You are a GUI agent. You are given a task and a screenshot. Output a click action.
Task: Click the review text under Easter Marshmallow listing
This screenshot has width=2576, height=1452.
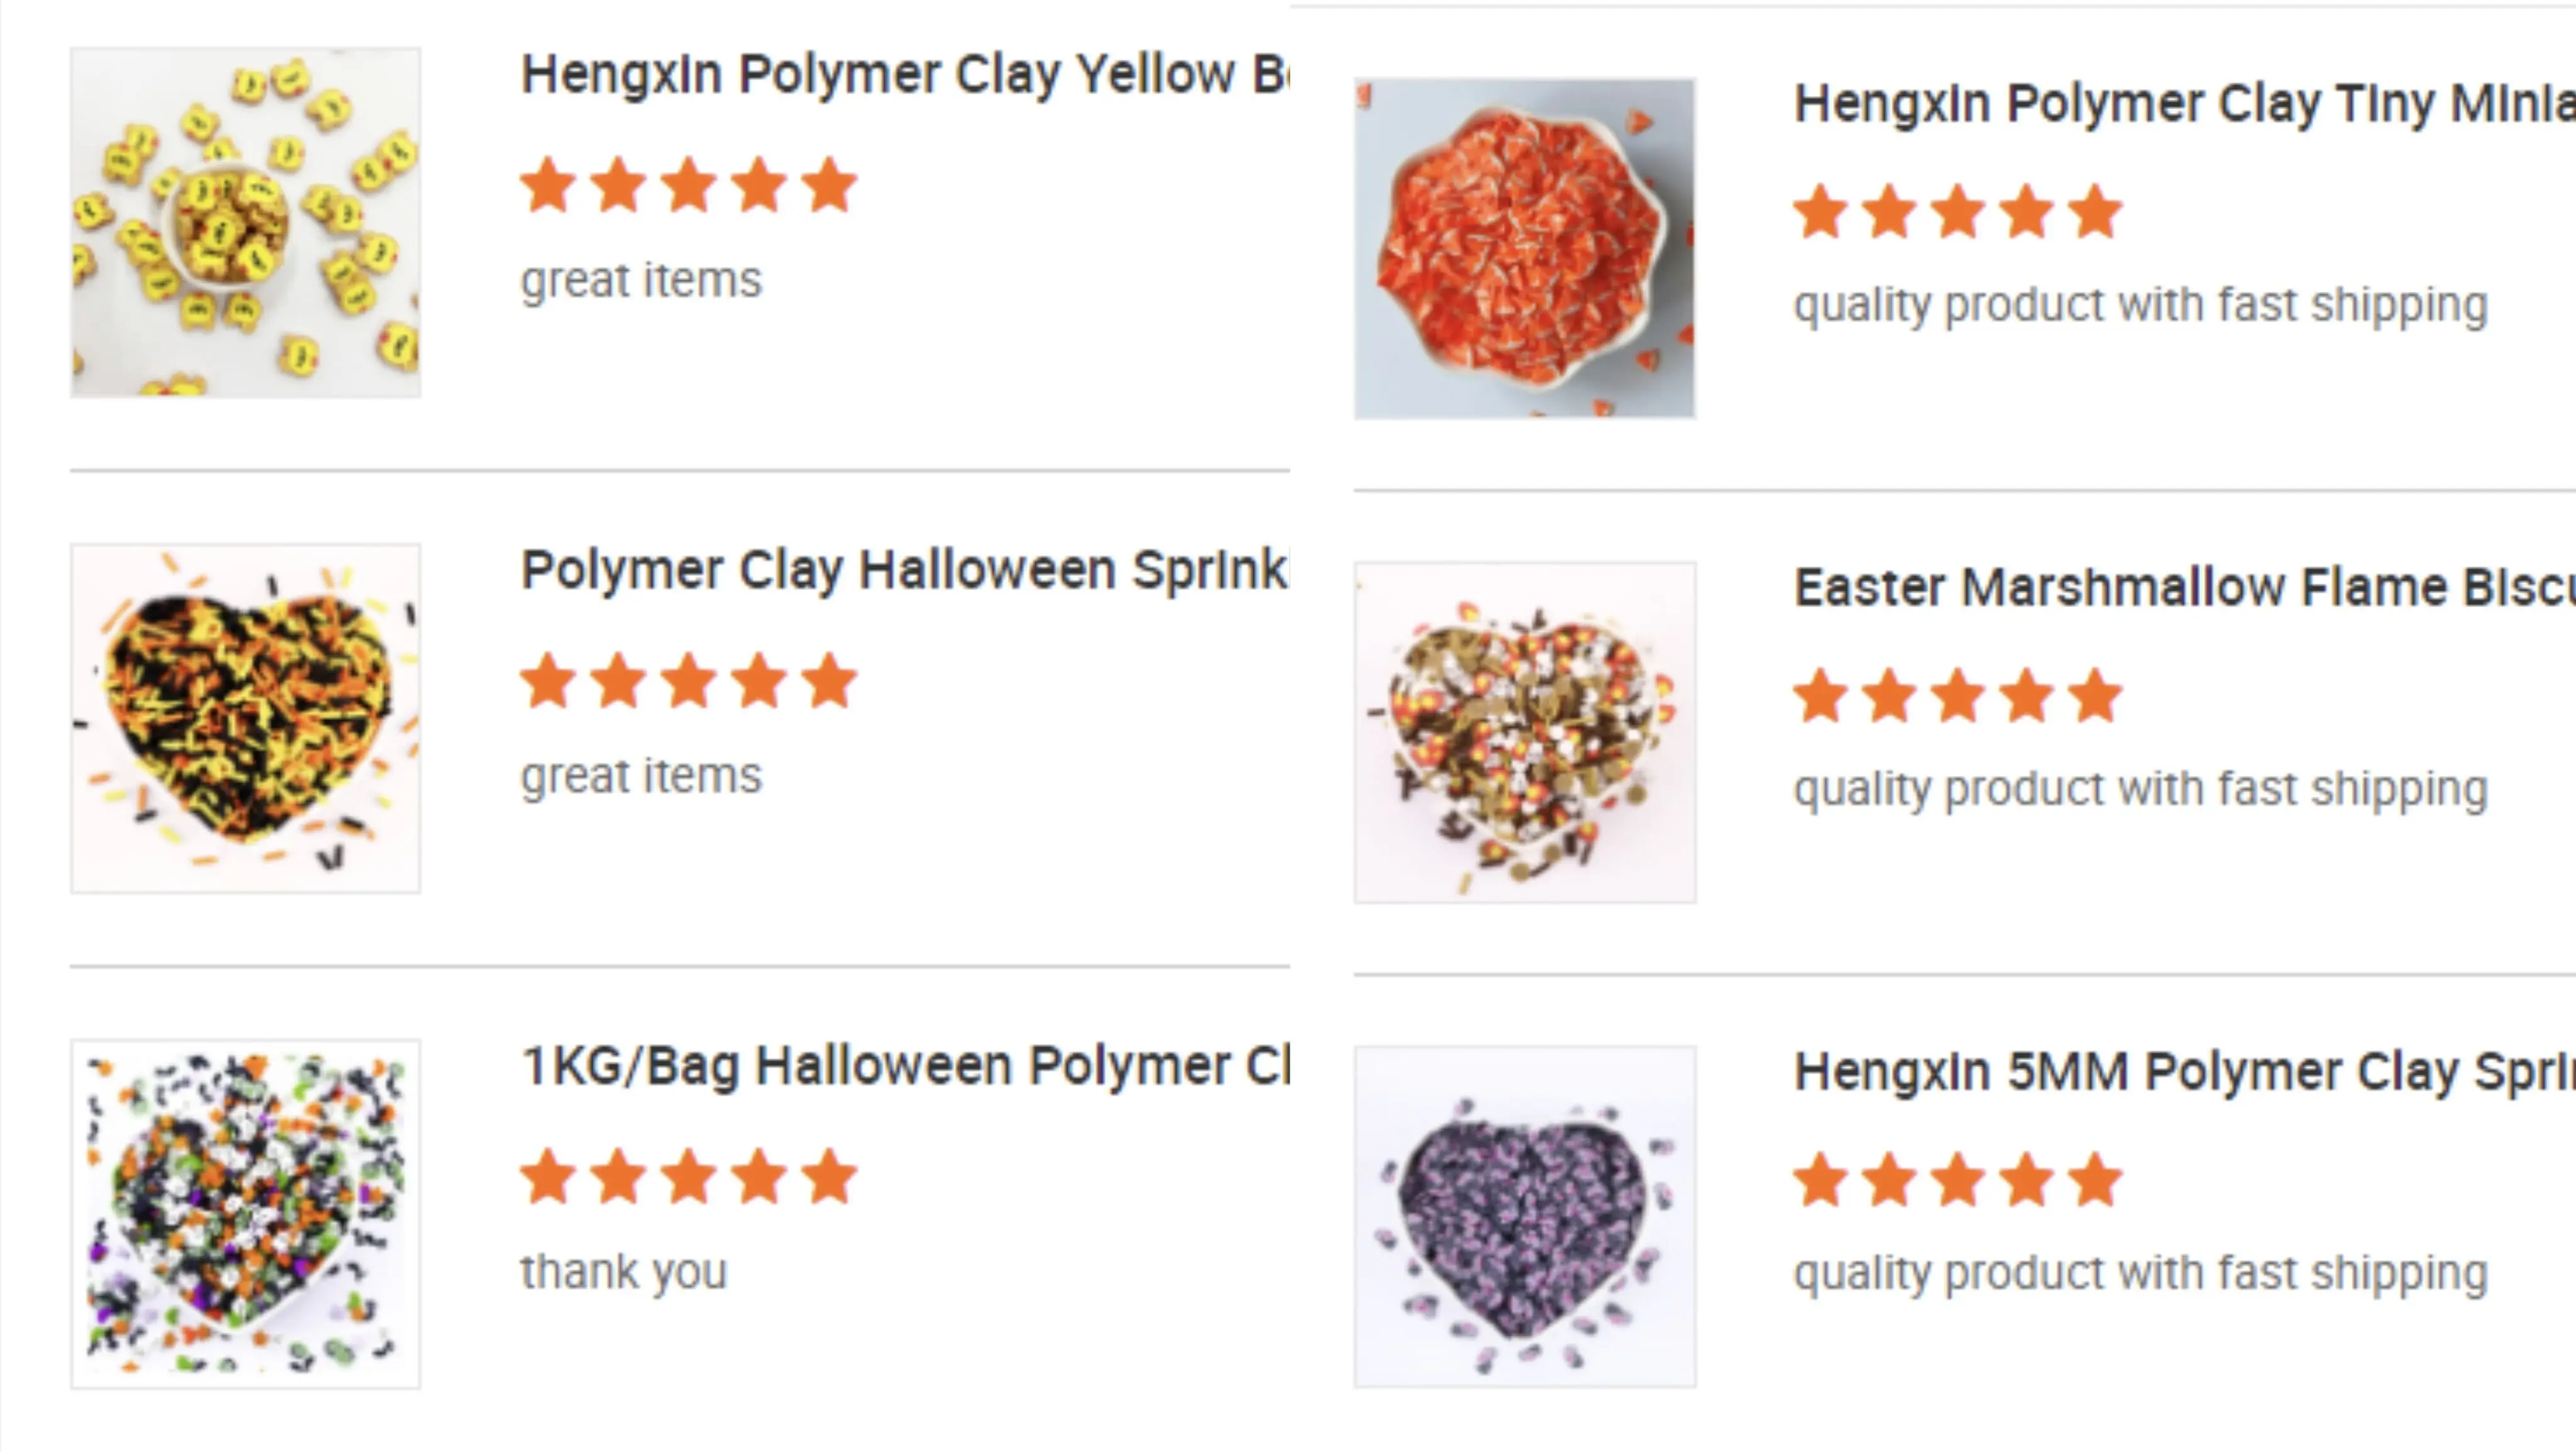click(x=2140, y=789)
